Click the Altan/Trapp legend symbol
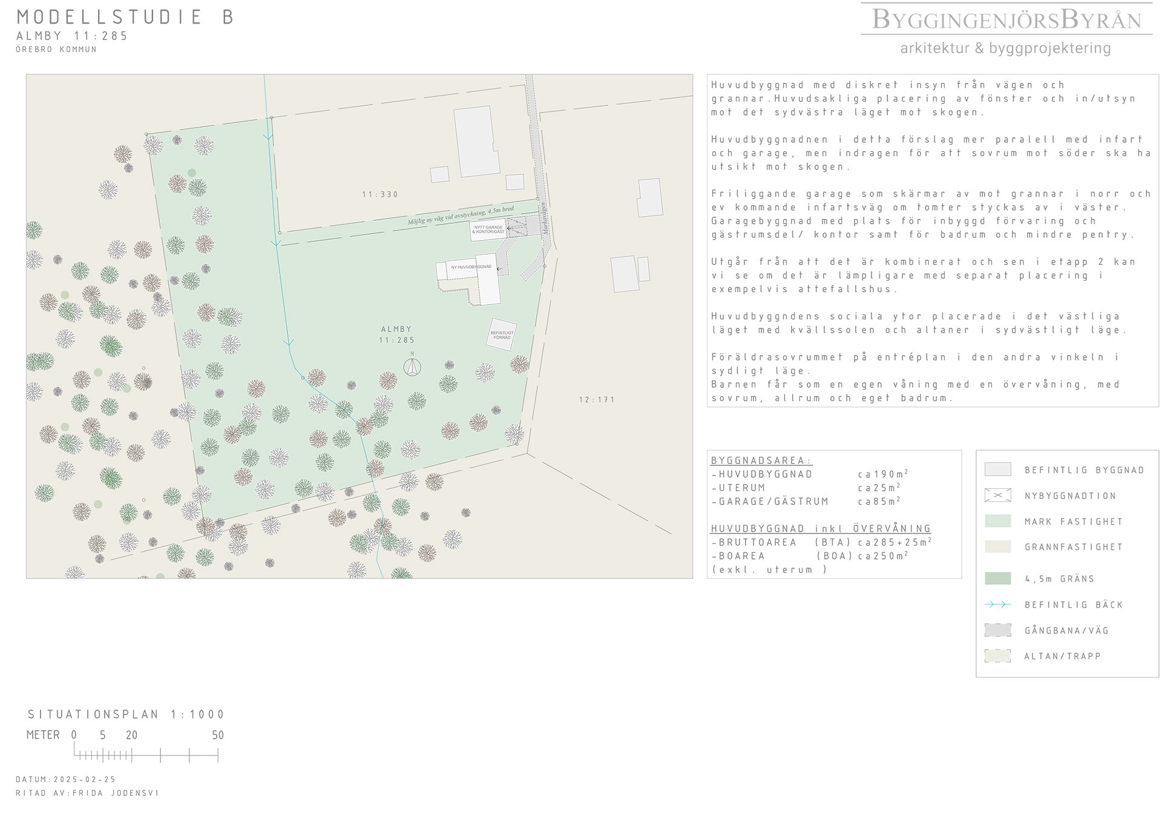The width and height of the screenshot is (1162, 813). click(997, 656)
